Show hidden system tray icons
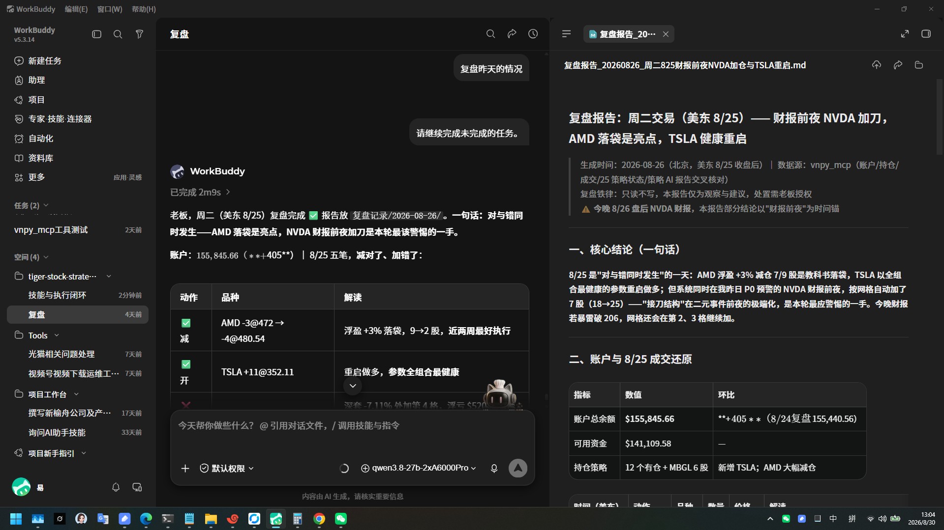 point(770,519)
